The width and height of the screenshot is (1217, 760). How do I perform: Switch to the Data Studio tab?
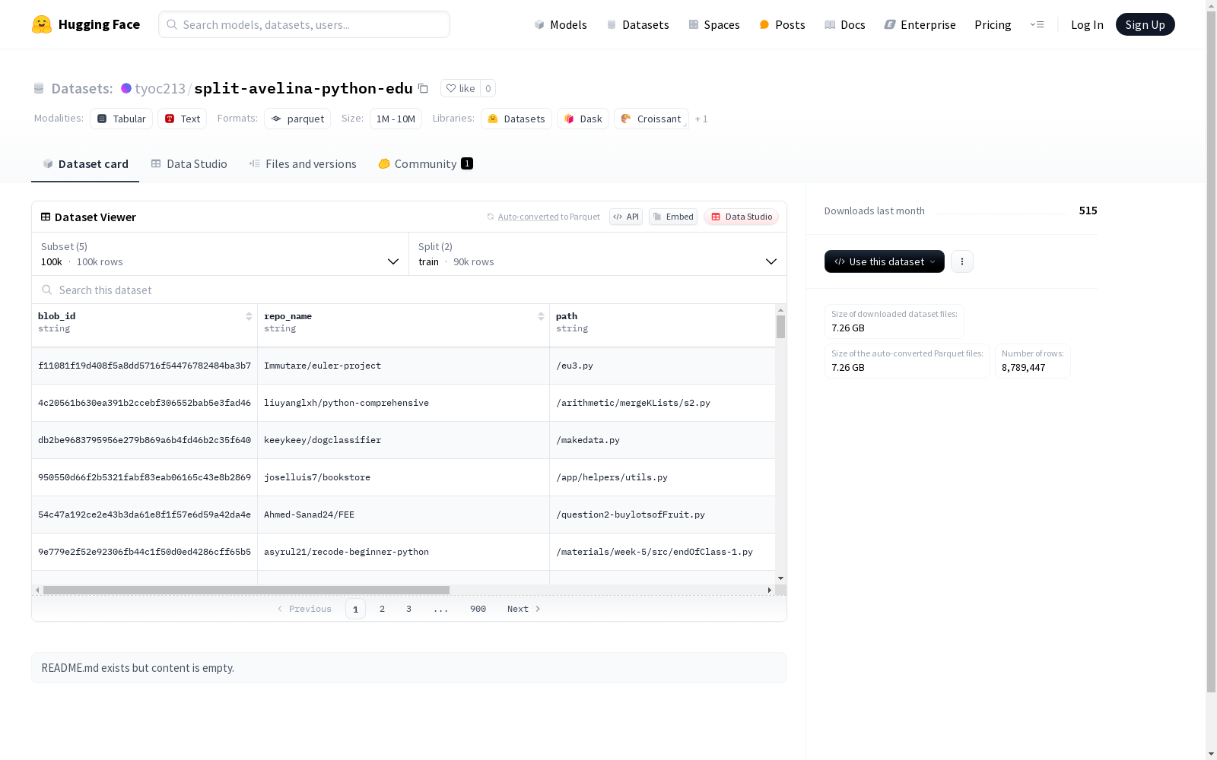pyautogui.click(x=189, y=163)
